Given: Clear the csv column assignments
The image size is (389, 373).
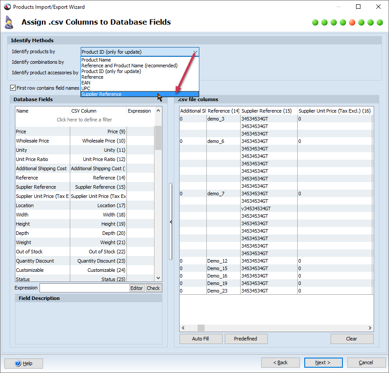Looking at the screenshot, I should pyautogui.click(x=352, y=339).
